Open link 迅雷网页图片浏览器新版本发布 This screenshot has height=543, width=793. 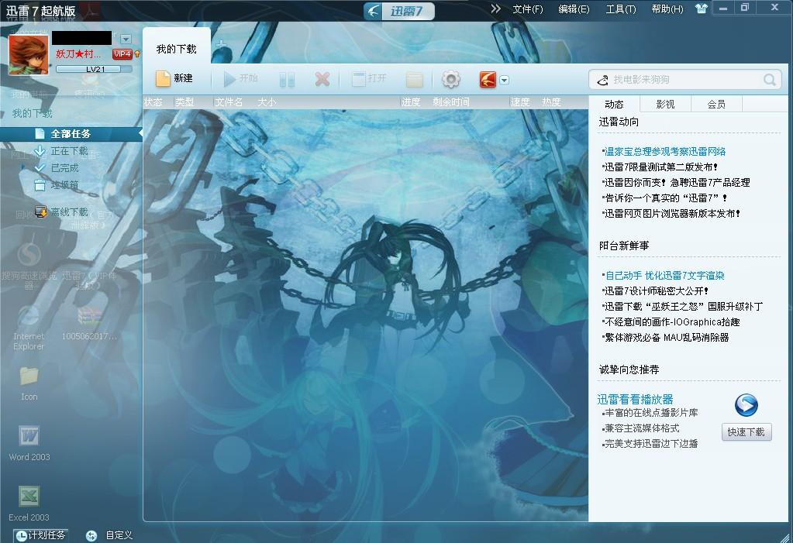click(672, 214)
